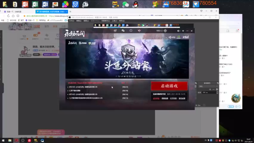
Task: Click the red repair link below launch button
Action: point(156,99)
